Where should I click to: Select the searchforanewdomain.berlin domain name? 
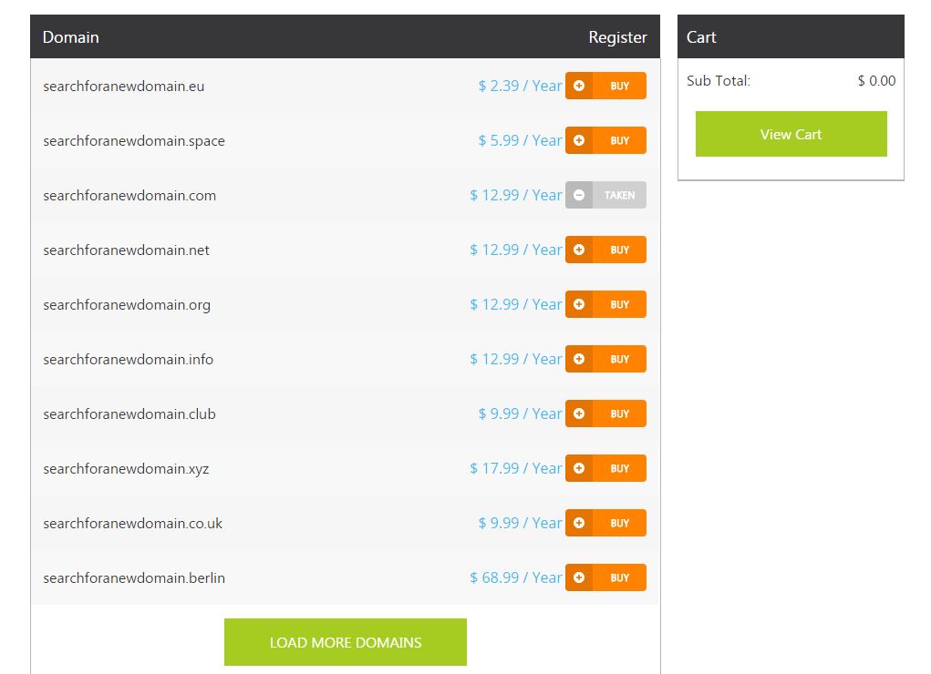(134, 577)
